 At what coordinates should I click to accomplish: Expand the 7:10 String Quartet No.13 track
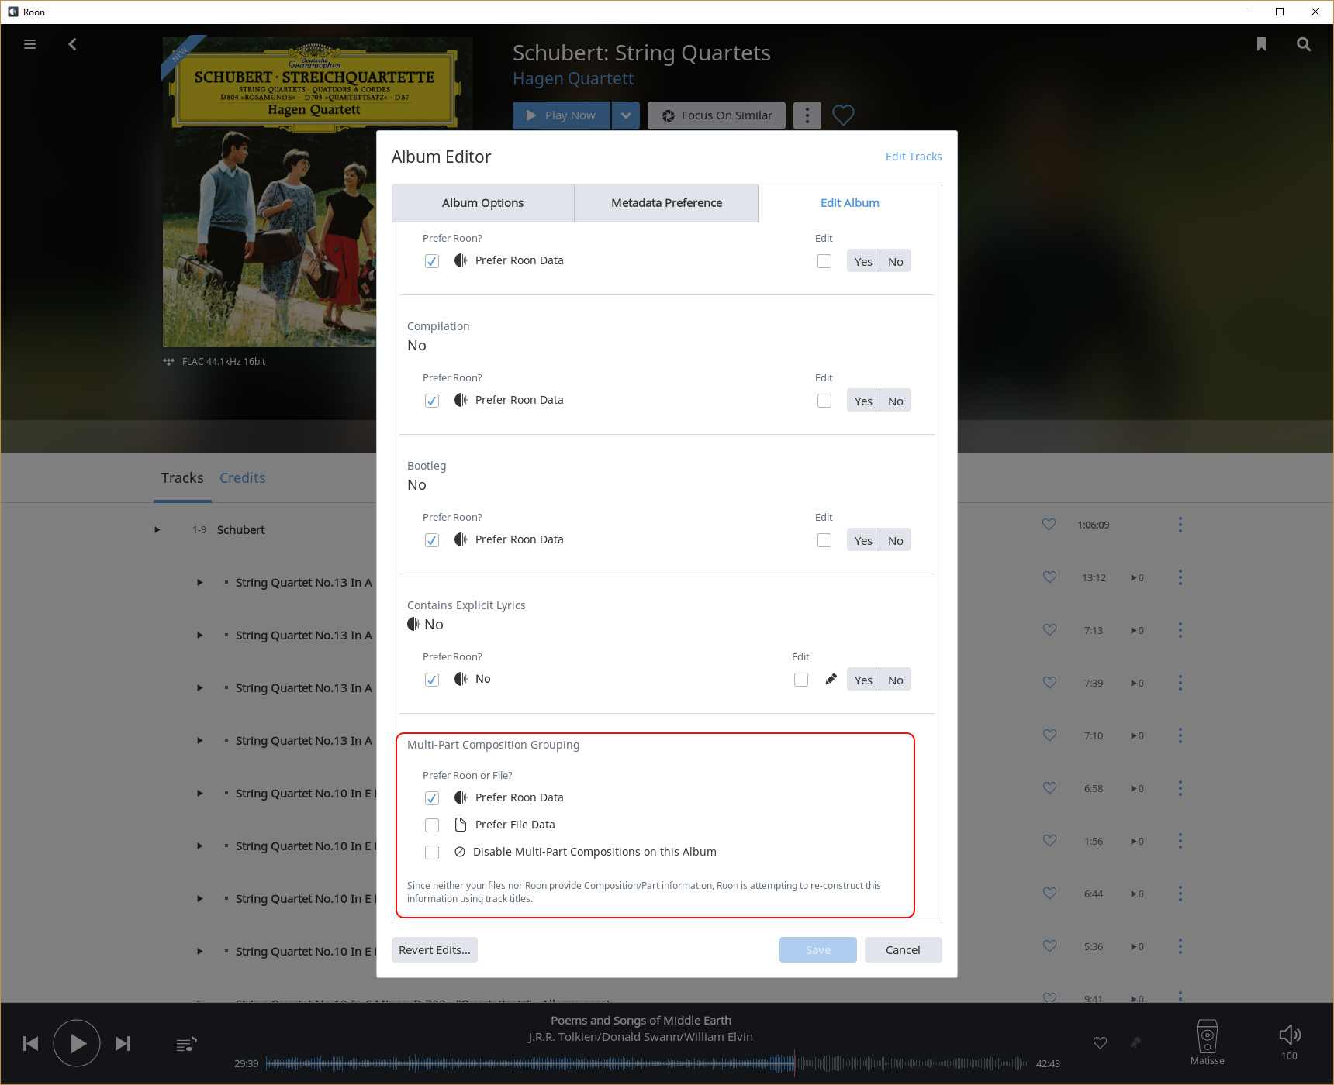click(199, 741)
